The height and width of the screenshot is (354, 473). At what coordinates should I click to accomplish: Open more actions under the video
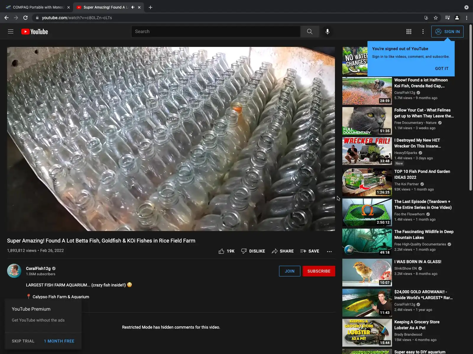point(329,251)
